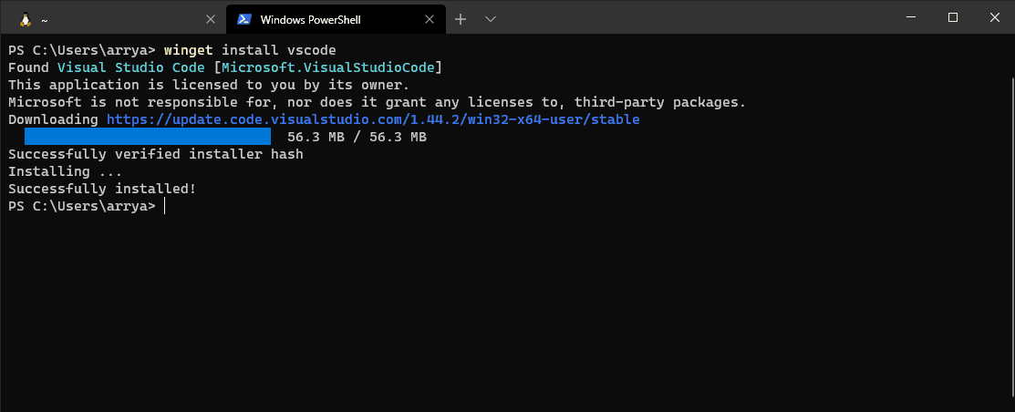Image resolution: width=1015 pixels, height=412 pixels.
Task: Expand the new tab profile dropdown chevron
Action: pyautogui.click(x=491, y=18)
